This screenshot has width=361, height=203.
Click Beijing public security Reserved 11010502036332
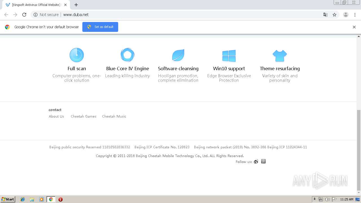(90, 147)
